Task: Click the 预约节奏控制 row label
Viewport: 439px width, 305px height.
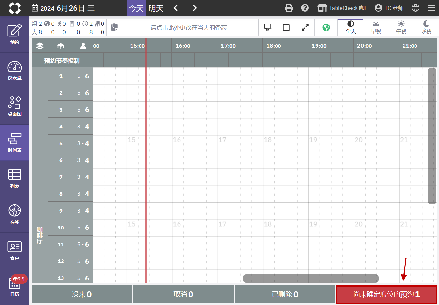Action: pyautogui.click(x=62, y=60)
